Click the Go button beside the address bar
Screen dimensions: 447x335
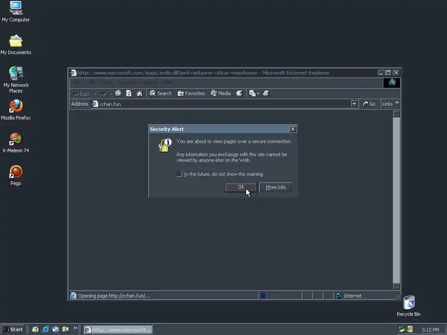point(369,104)
